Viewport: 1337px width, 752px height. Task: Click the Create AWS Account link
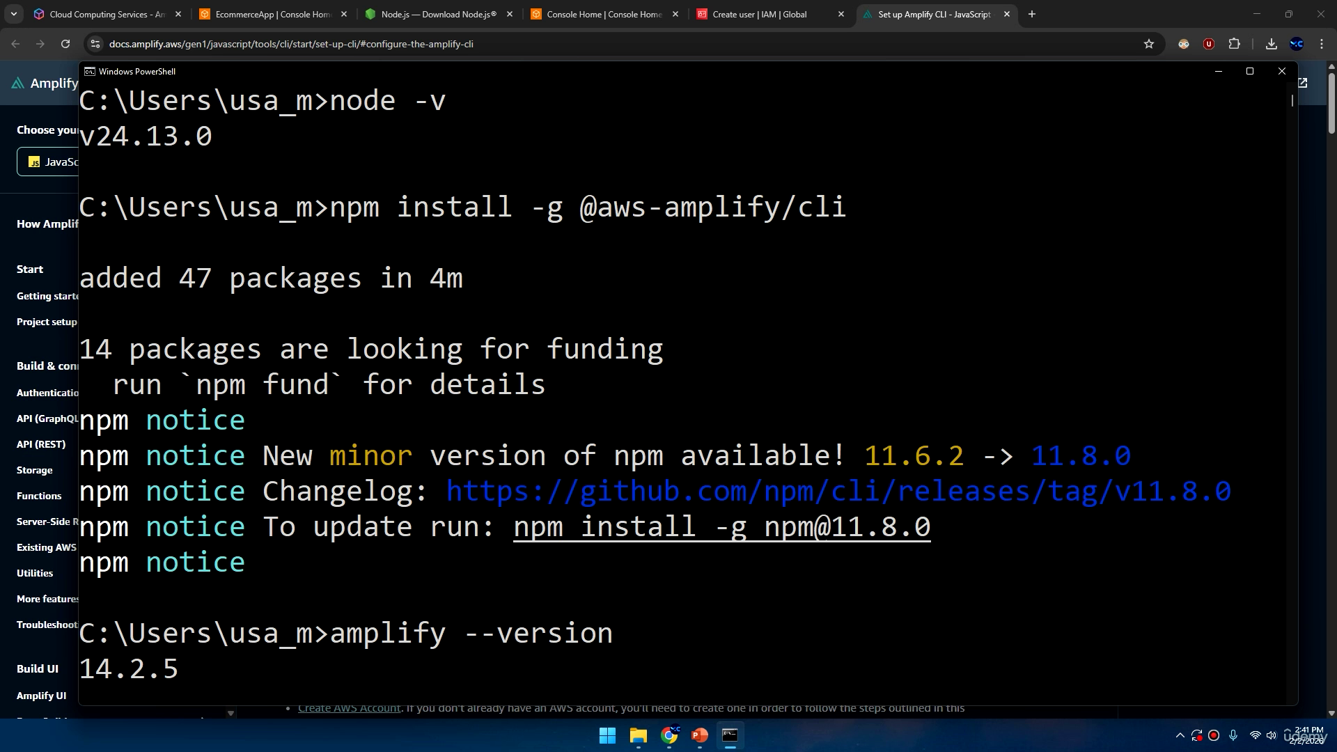350,709
